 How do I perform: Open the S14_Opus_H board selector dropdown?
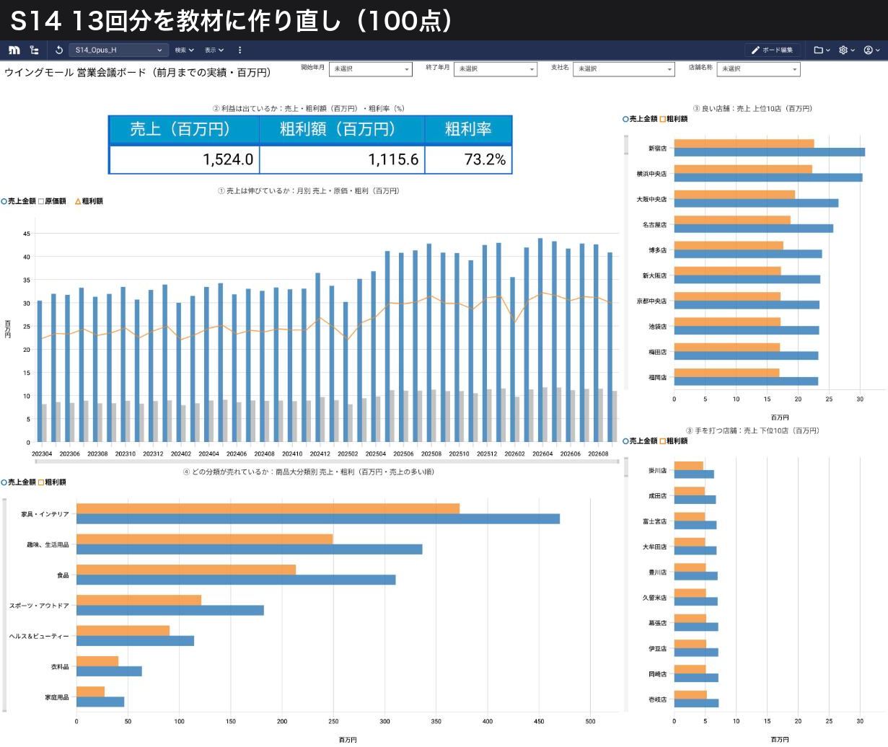coord(119,50)
